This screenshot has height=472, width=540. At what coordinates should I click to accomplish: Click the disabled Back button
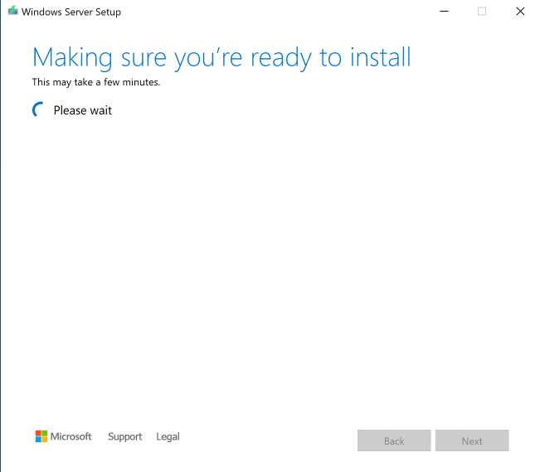[394, 440]
